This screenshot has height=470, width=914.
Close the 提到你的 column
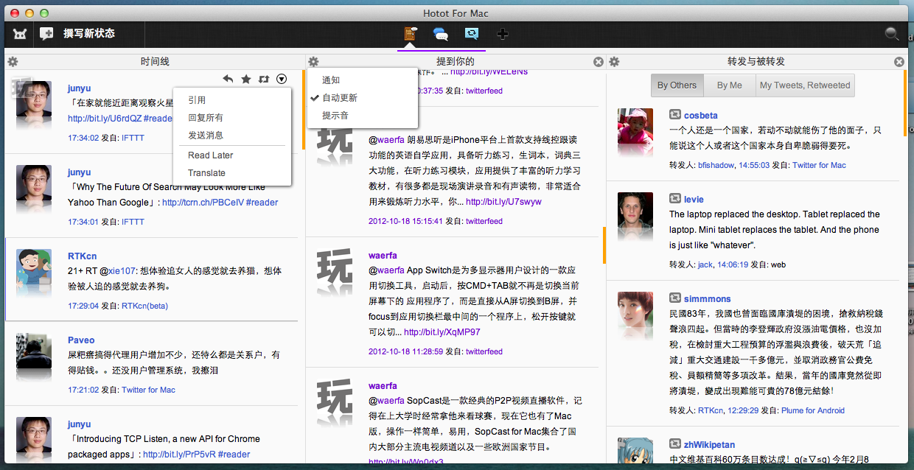(599, 62)
